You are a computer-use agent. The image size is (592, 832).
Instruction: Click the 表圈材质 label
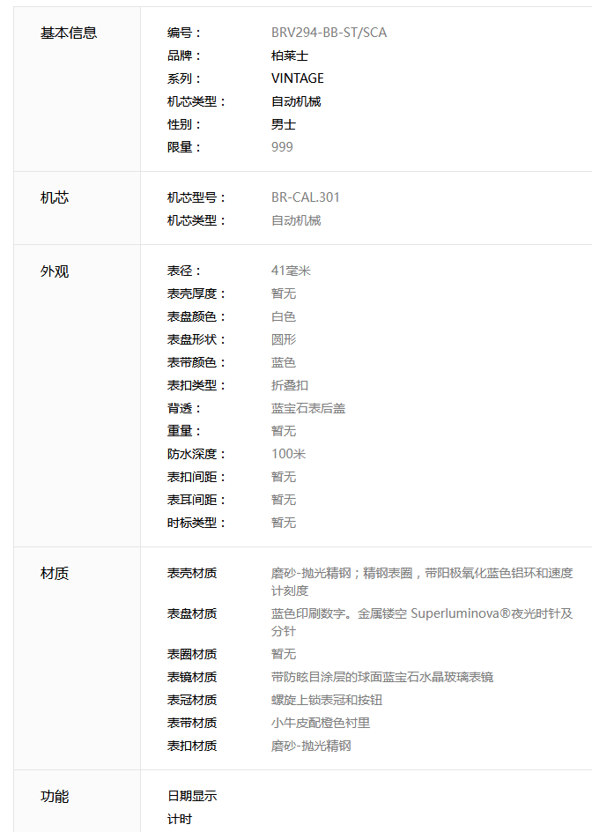(192, 654)
